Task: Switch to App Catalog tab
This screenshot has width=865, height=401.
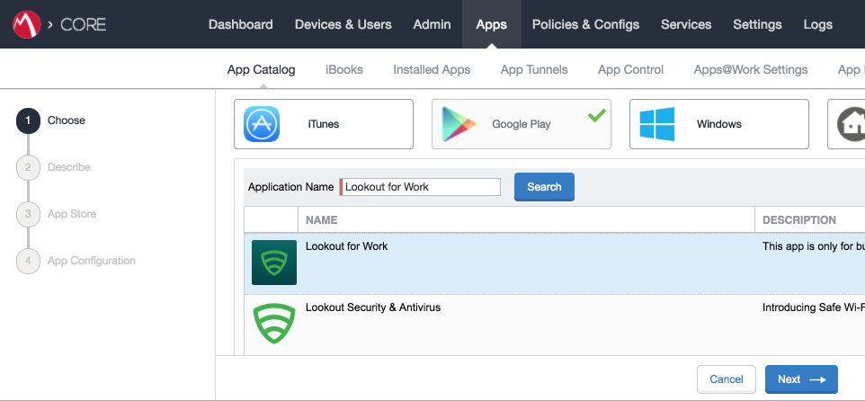Action: point(262,69)
